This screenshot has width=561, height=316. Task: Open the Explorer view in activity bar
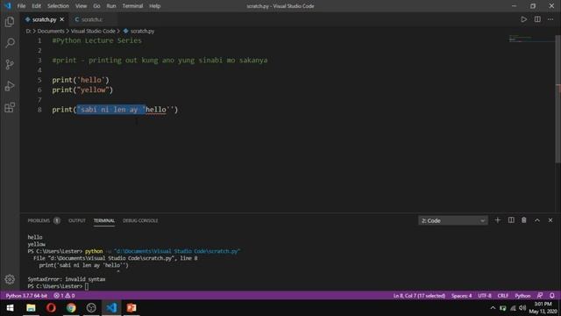click(x=10, y=22)
